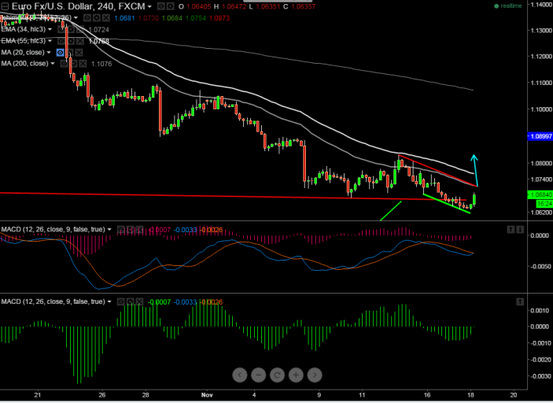
Task: Collapse the chart legend using the minus box
Action: [5, 6]
